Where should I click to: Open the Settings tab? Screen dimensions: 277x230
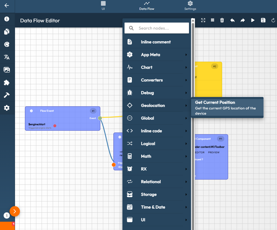[x=190, y=6]
